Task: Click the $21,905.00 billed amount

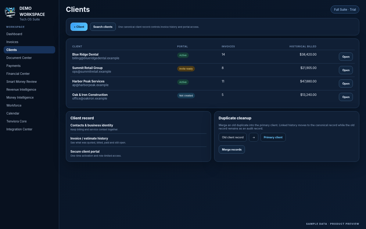Action: (x=308, y=68)
